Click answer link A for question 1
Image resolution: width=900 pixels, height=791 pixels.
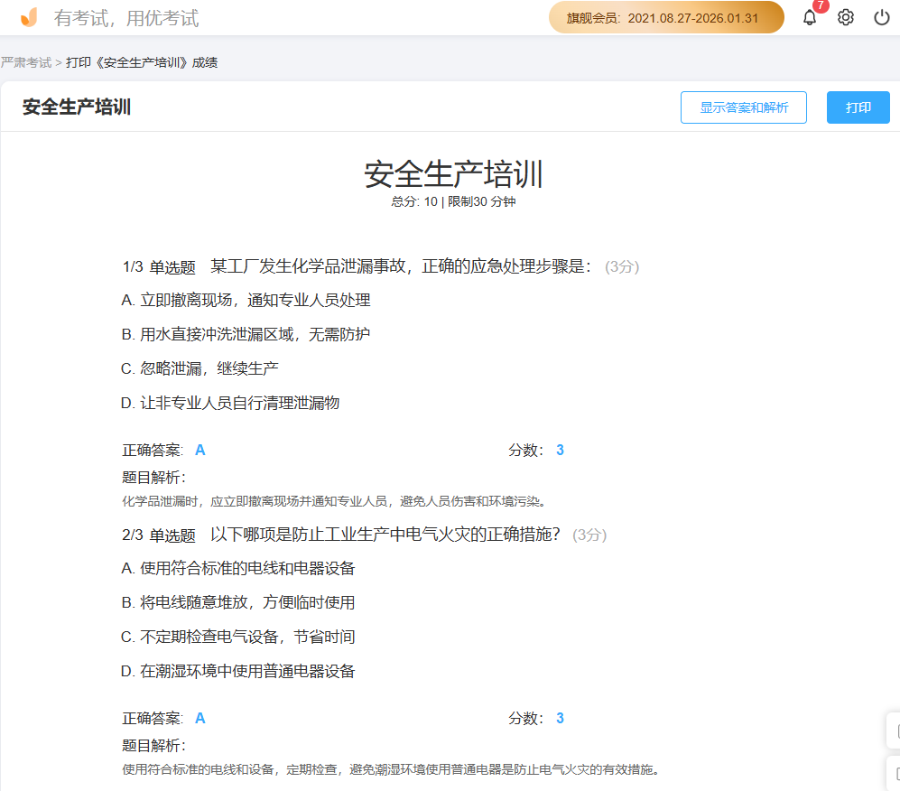point(199,449)
